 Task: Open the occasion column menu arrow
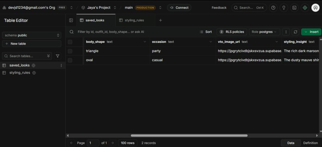211,42
